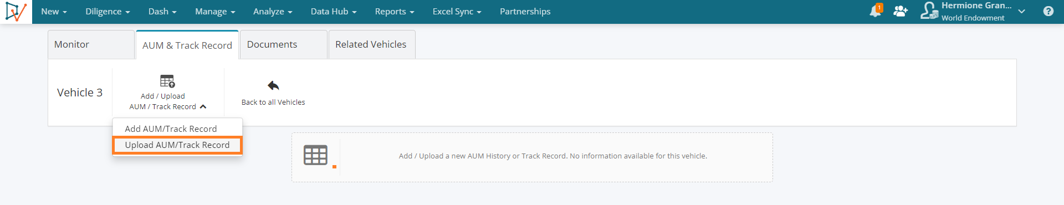This screenshot has height=205, width=1064.
Task: Open the Reports dropdown menu
Action: point(395,12)
